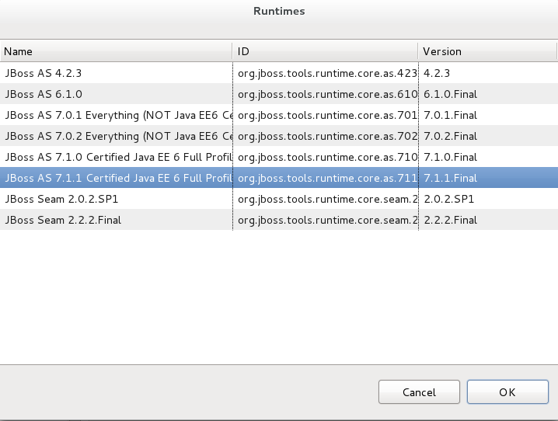
Task: Click the ID cell ending in as.610
Action: coord(326,94)
